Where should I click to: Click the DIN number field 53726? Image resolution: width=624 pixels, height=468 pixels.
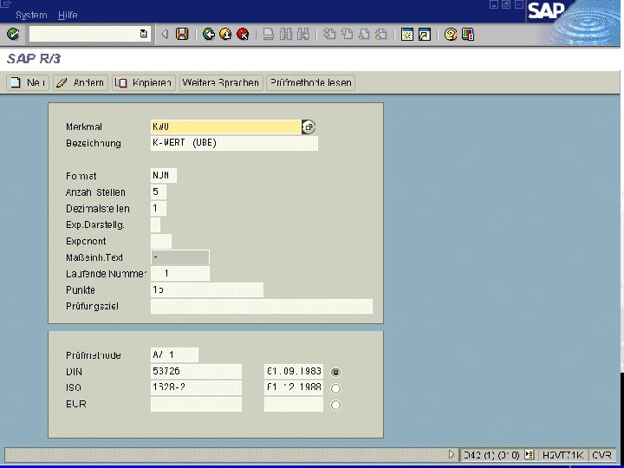(196, 371)
